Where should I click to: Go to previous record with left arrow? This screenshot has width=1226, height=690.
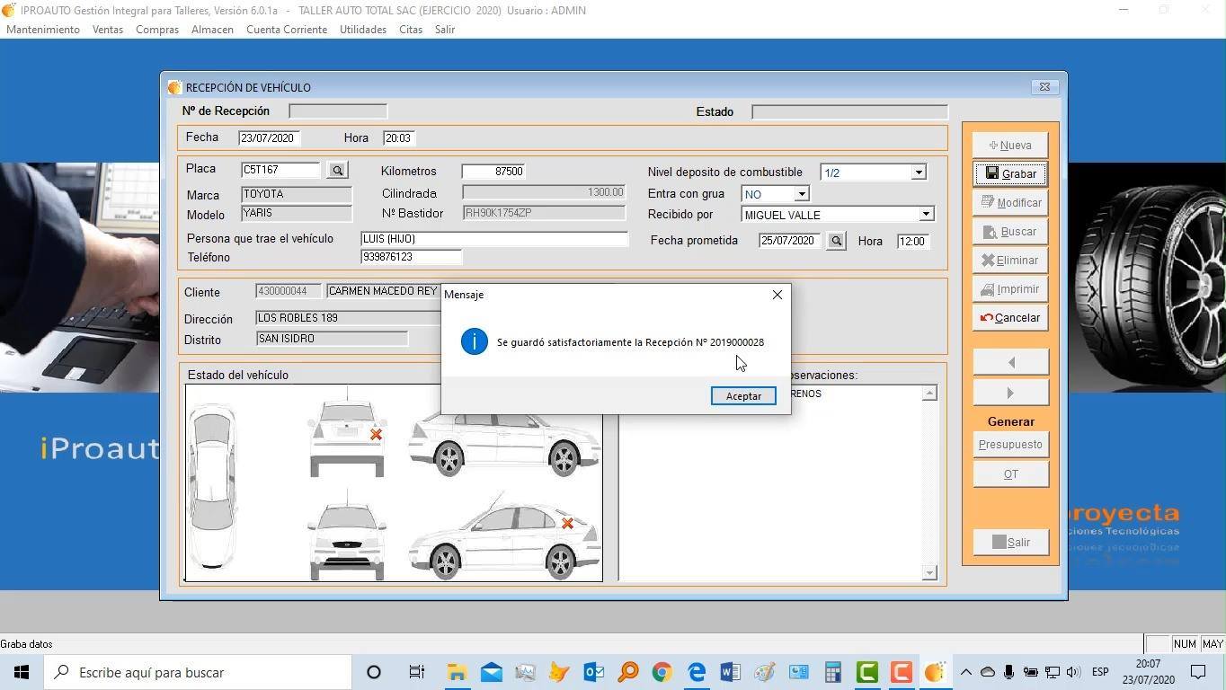(1010, 362)
